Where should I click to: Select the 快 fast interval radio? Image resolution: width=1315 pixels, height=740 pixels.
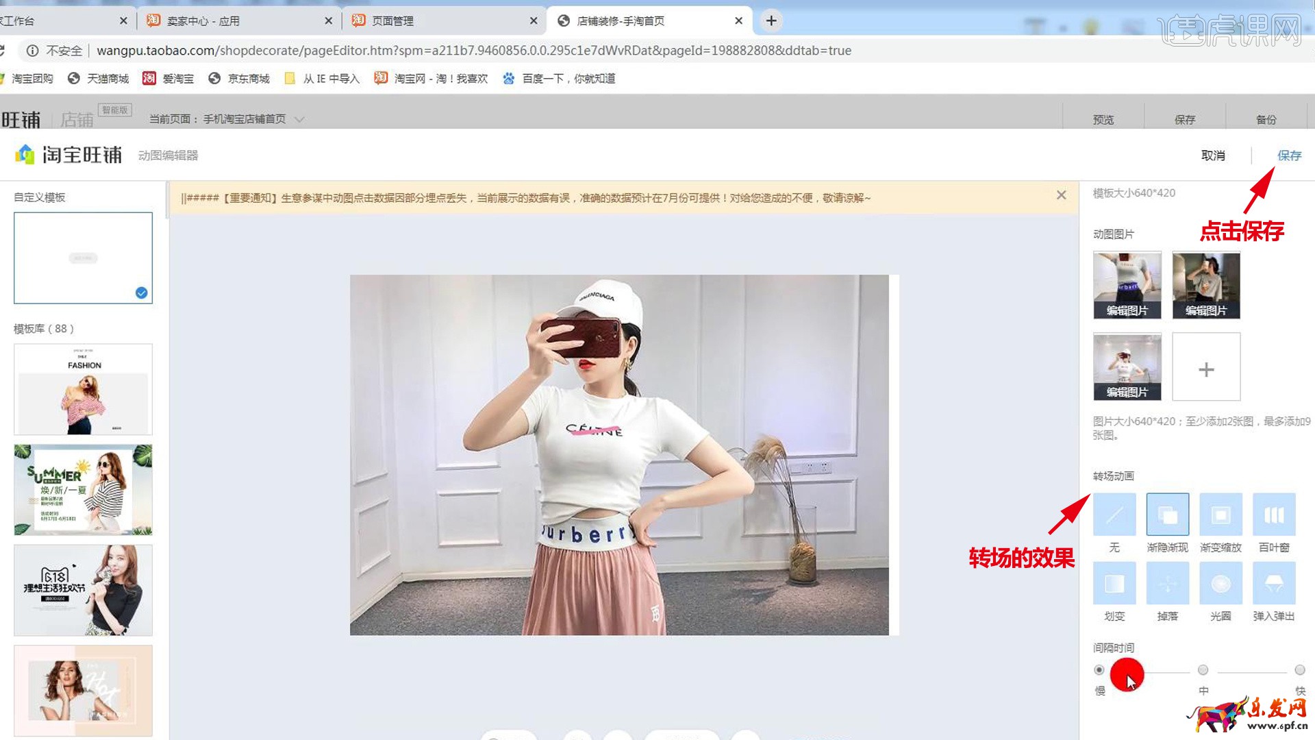point(1299,670)
